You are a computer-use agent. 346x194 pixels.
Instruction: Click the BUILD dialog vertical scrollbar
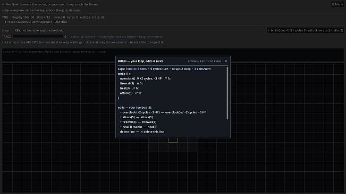point(227,93)
